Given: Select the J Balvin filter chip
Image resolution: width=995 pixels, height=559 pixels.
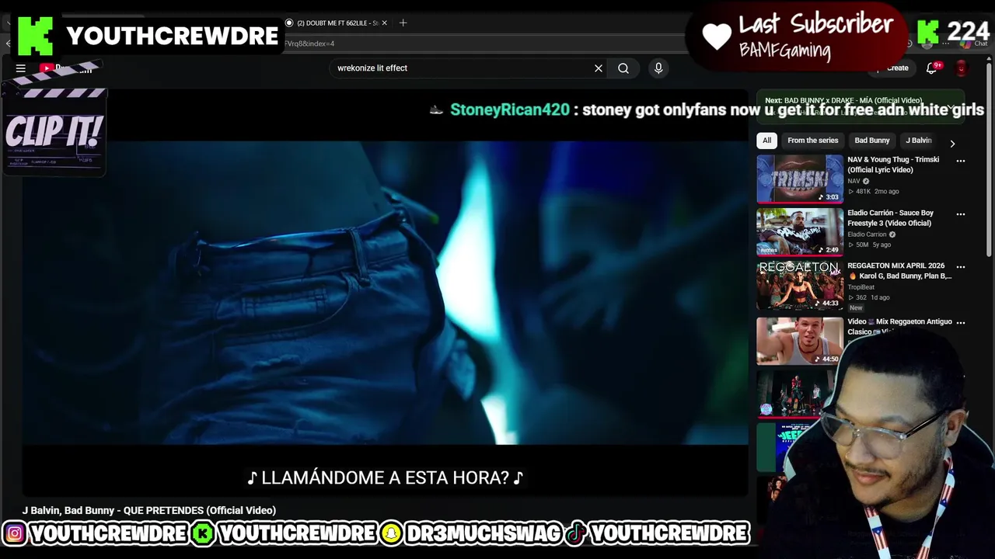Looking at the screenshot, I should click(x=918, y=141).
